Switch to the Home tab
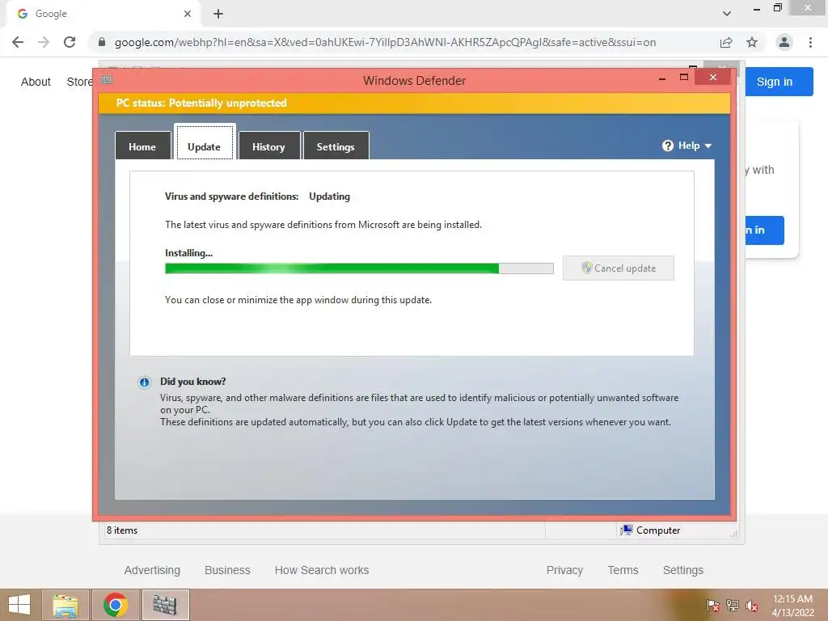828x621 pixels. pos(142,146)
